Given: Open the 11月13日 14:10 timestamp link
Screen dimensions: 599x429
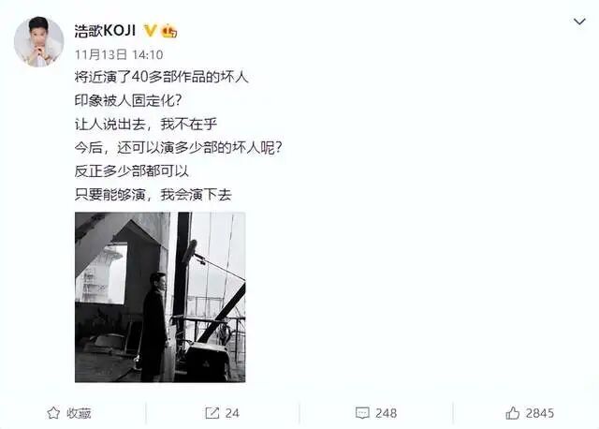Looking at the screenshot, I should 119,54.
